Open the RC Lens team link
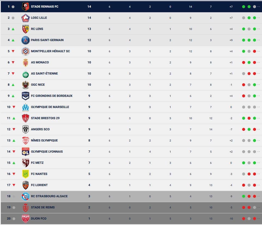262x225 pixels. click(x=37, y=29)
